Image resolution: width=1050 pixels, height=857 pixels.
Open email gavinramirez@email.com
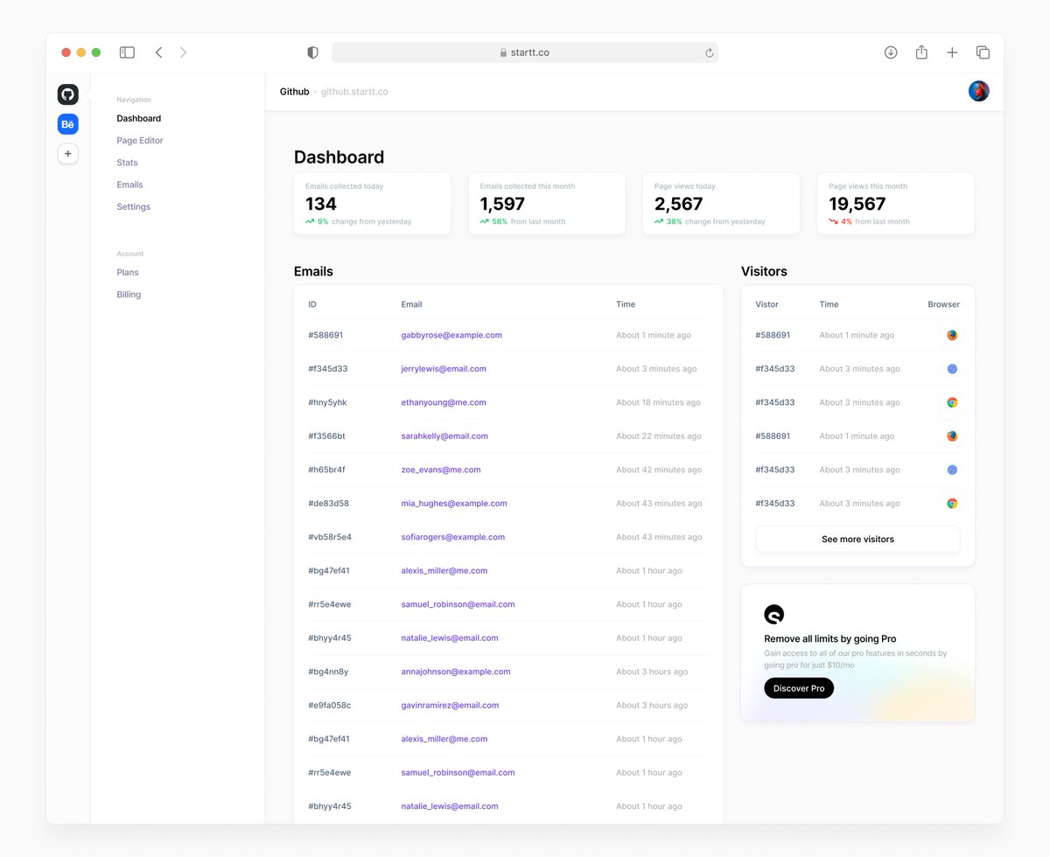point(450,706)
